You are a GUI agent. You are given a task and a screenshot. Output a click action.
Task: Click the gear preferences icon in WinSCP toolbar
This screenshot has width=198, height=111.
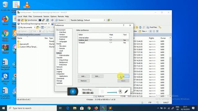pos(52,20)
